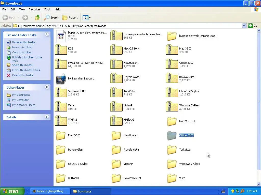This screenshot has height=195, width=261.
Task: Select the plain Vista folder icon
Action: coord(172,178)
